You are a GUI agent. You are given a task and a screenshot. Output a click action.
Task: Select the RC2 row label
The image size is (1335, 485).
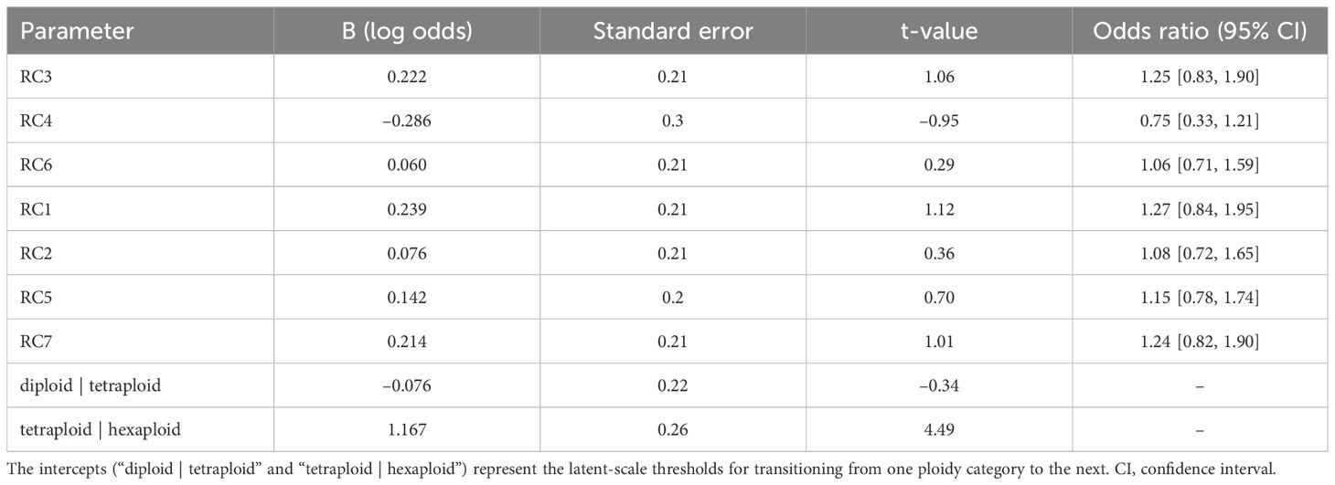pyautogui.click(x=36, y=255)
